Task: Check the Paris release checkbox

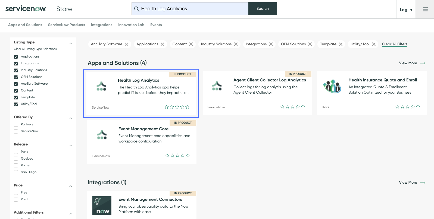Action: (x=16, y=152)
